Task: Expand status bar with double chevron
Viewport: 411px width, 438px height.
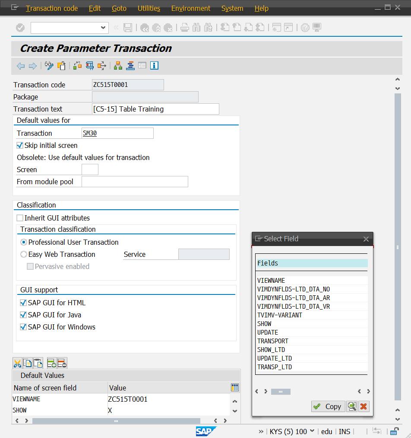Action: click(x=261, y=432)
